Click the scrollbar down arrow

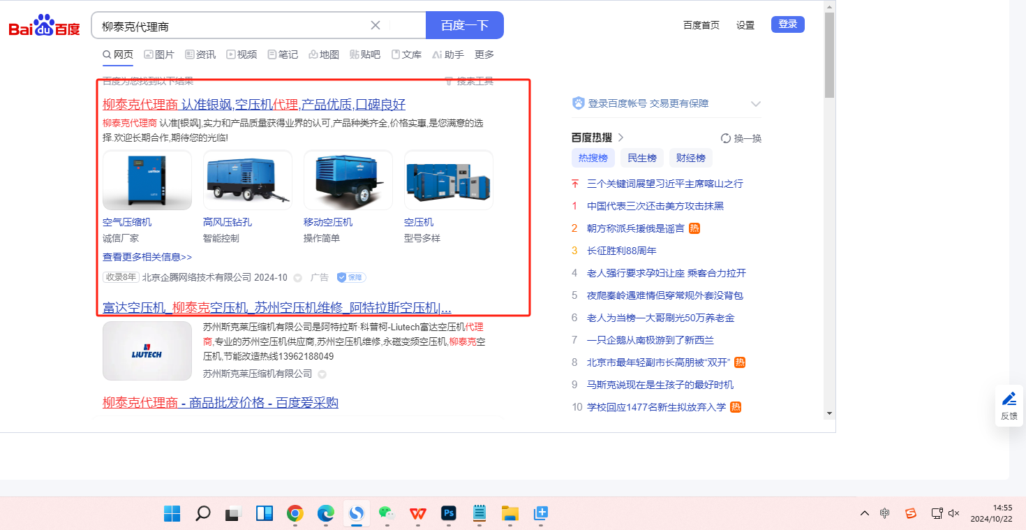pyautogui.click(x=829, y=413)
